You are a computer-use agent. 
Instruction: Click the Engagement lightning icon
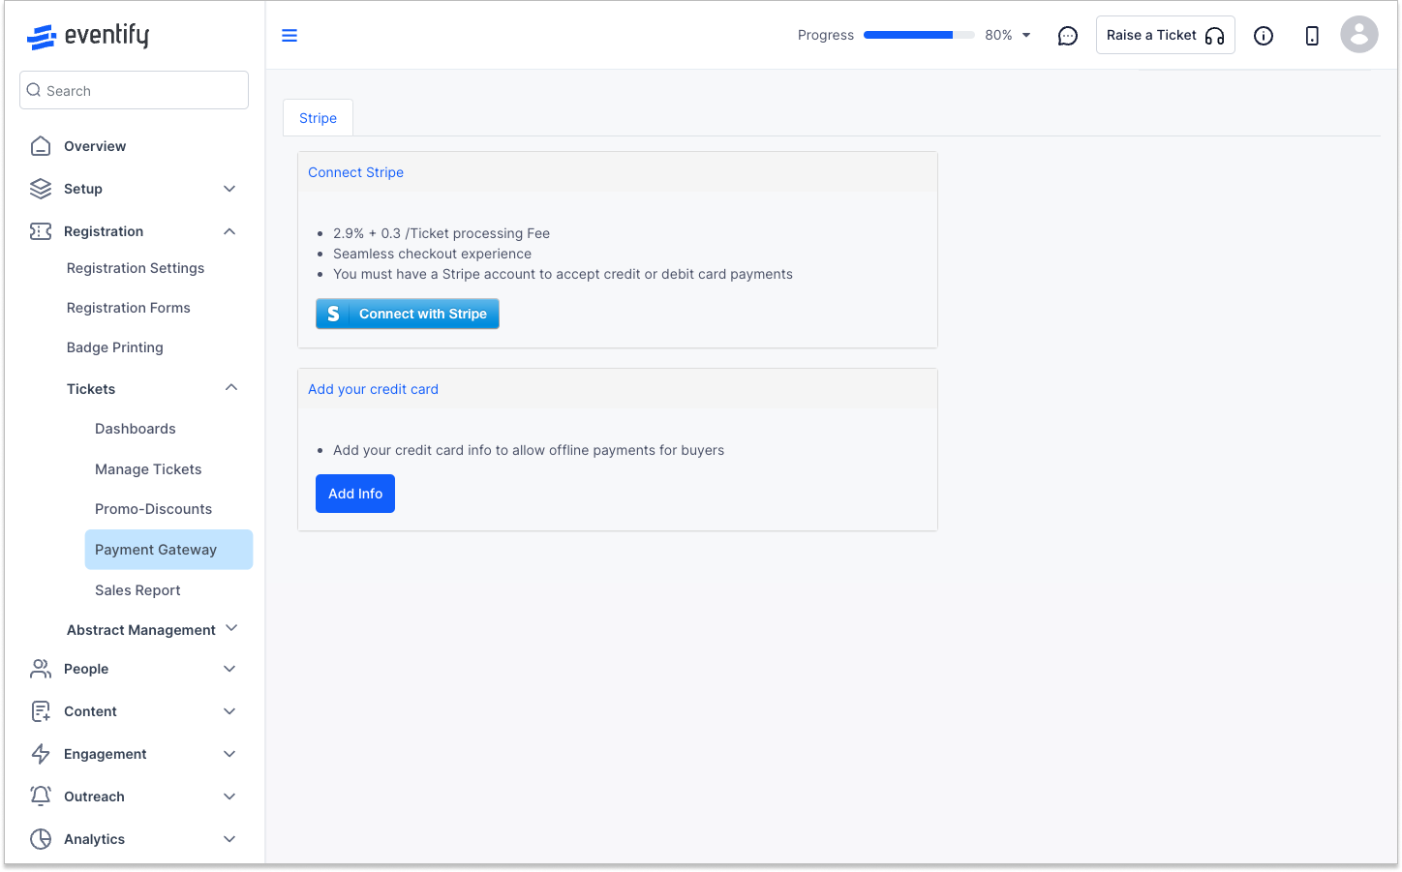(41, 753)
